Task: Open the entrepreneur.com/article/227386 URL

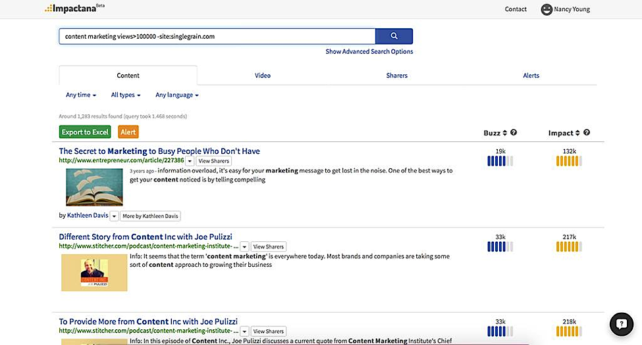Action: pyautogui.click(x=121, y=160)
